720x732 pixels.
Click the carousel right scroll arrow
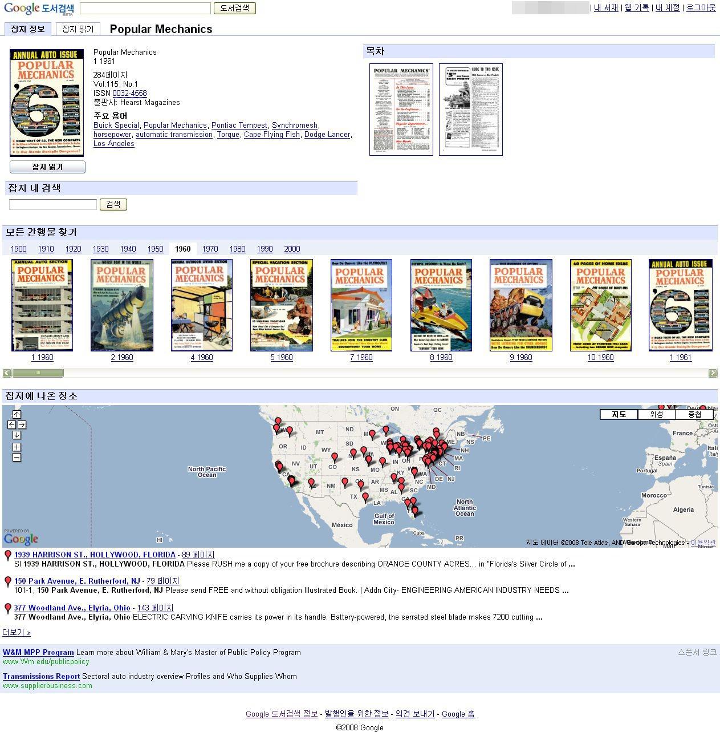(713, 373)
